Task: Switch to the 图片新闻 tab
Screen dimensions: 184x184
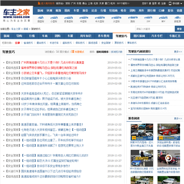Action: 139,36
